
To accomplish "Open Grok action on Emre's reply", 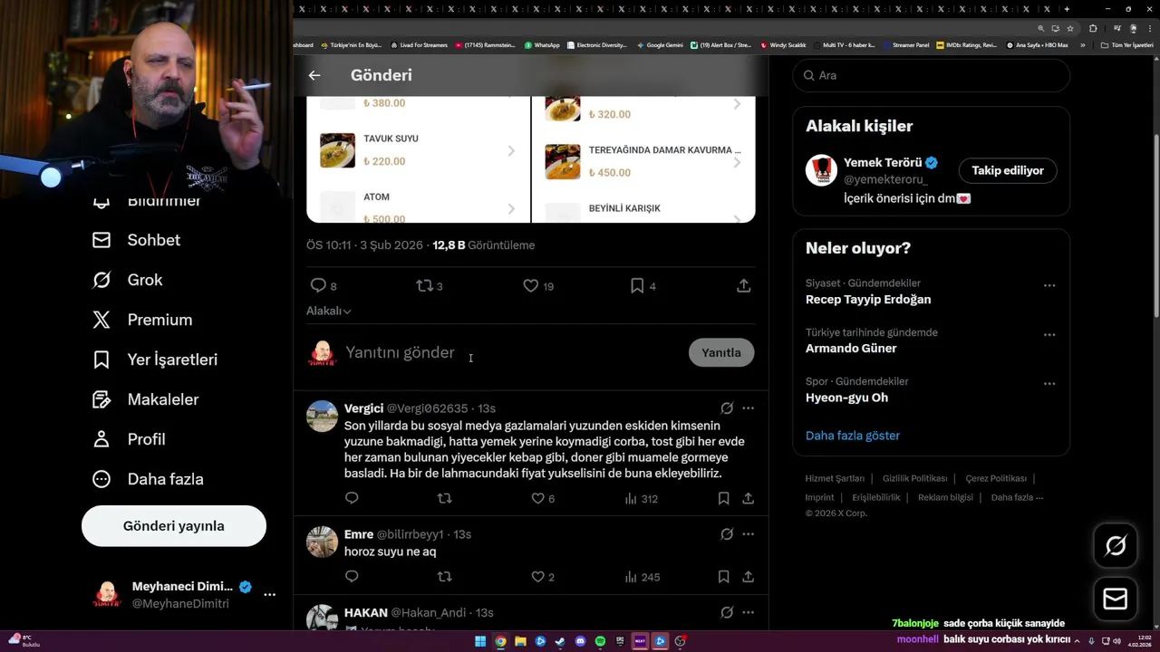I will click(x=727, y=534).
